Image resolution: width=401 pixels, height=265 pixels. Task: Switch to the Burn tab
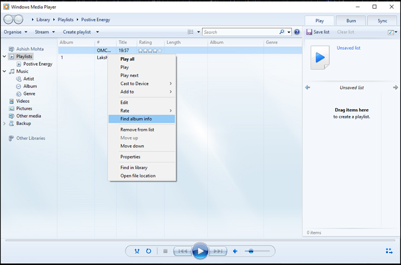(351, 21)
